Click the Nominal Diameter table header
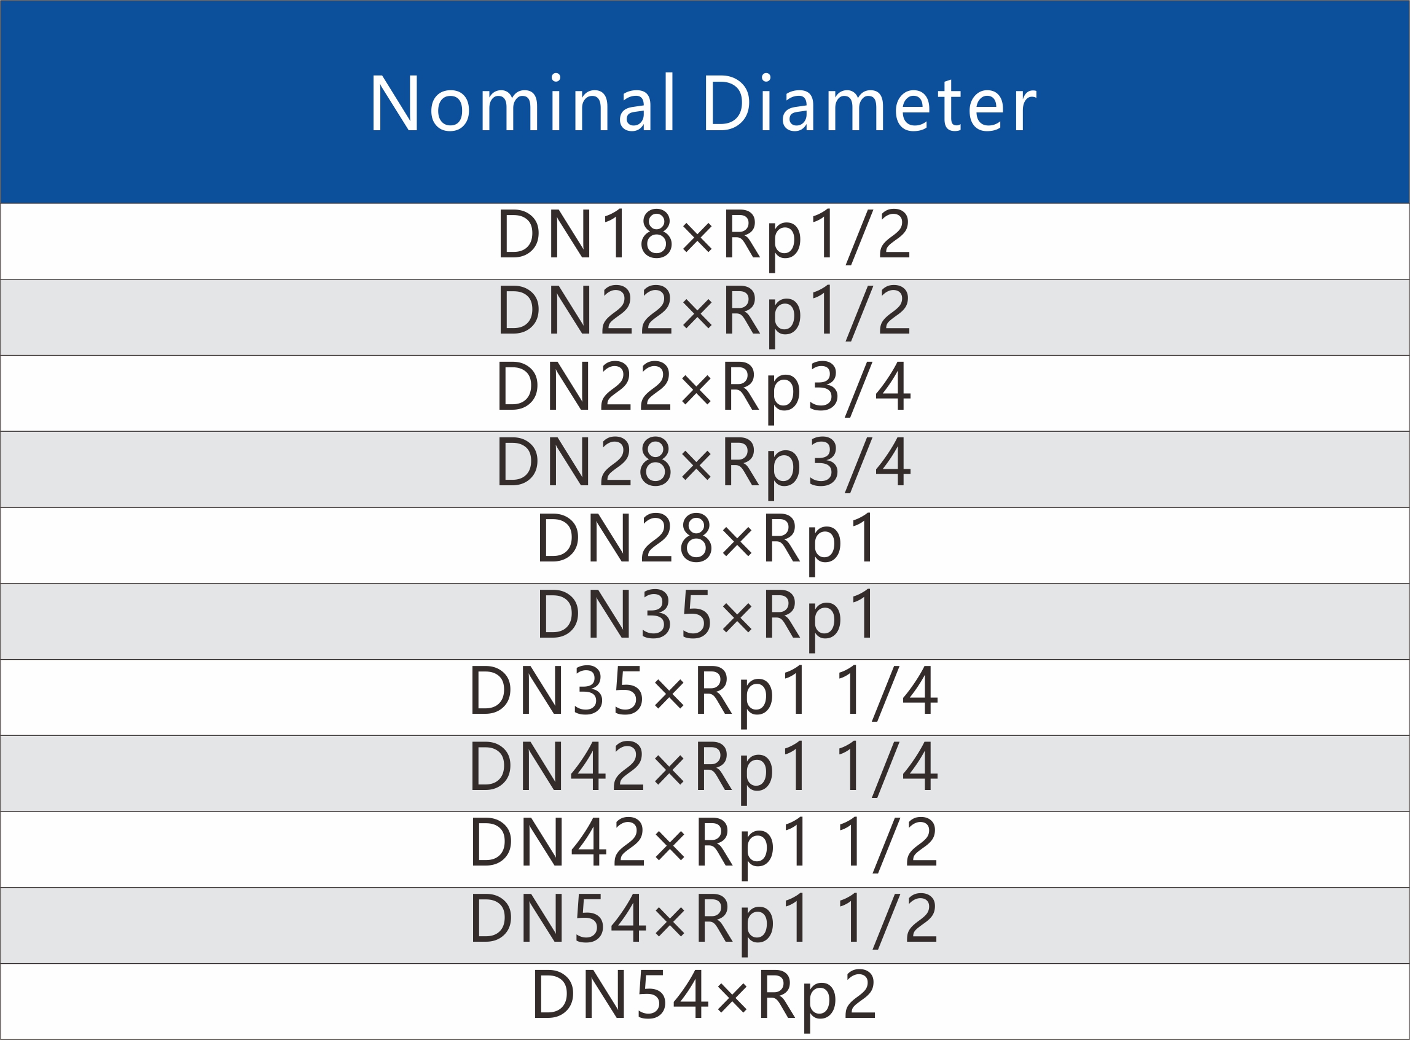Screen dimensions: 1410x1040 pyautogui.click(x=705, y=102)
